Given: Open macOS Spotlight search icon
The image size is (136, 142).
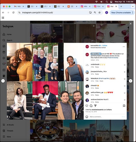Looking at the screenshot, I should point(107,2).
